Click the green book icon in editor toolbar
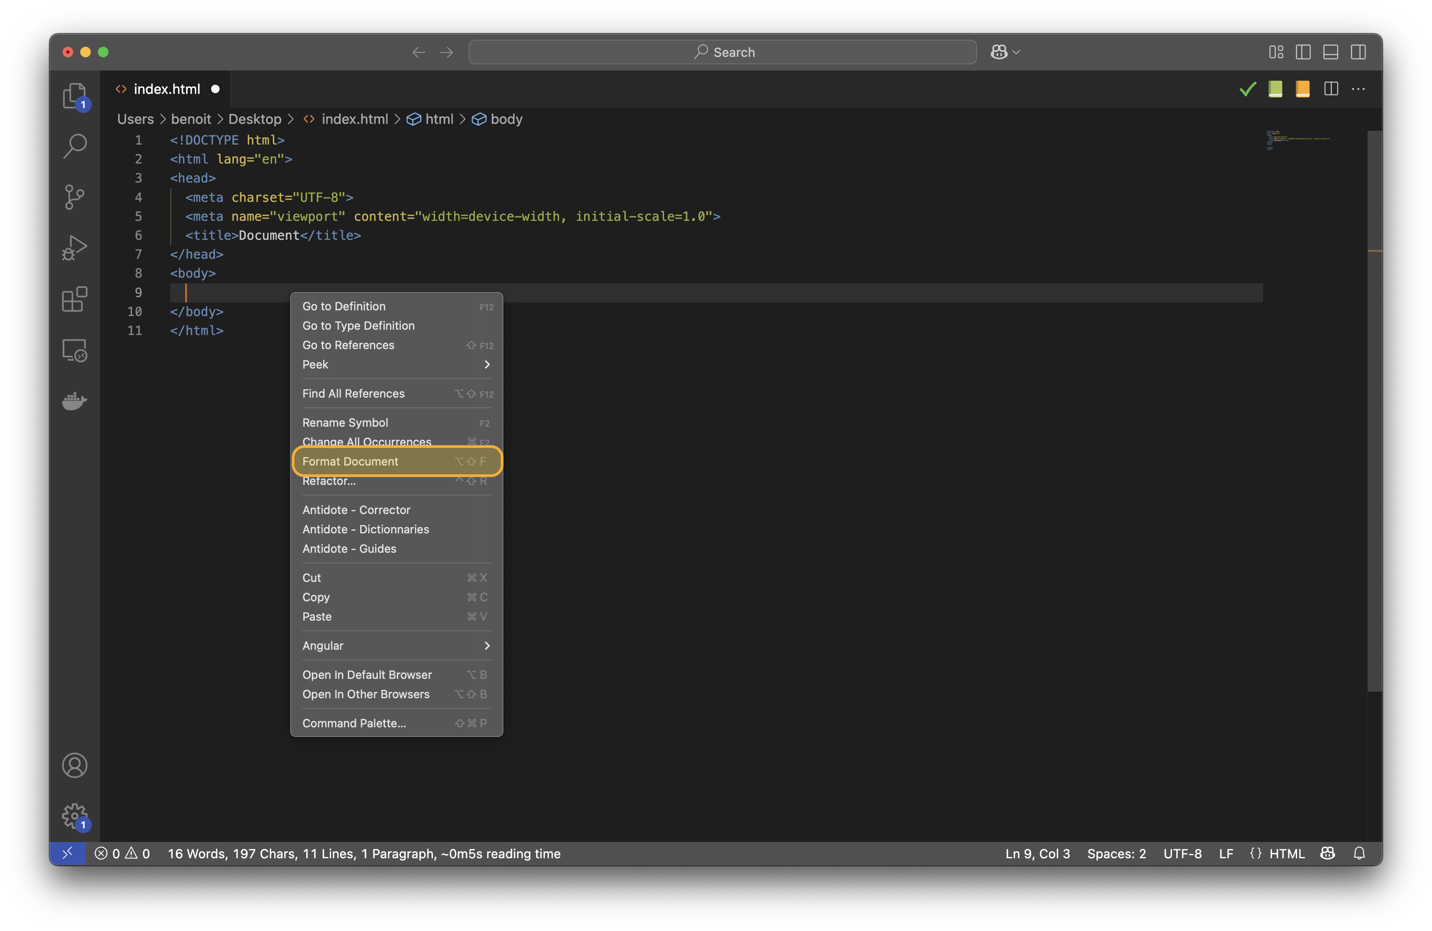This screenshot has height=931, width=1432. (x=1275, y=89)
